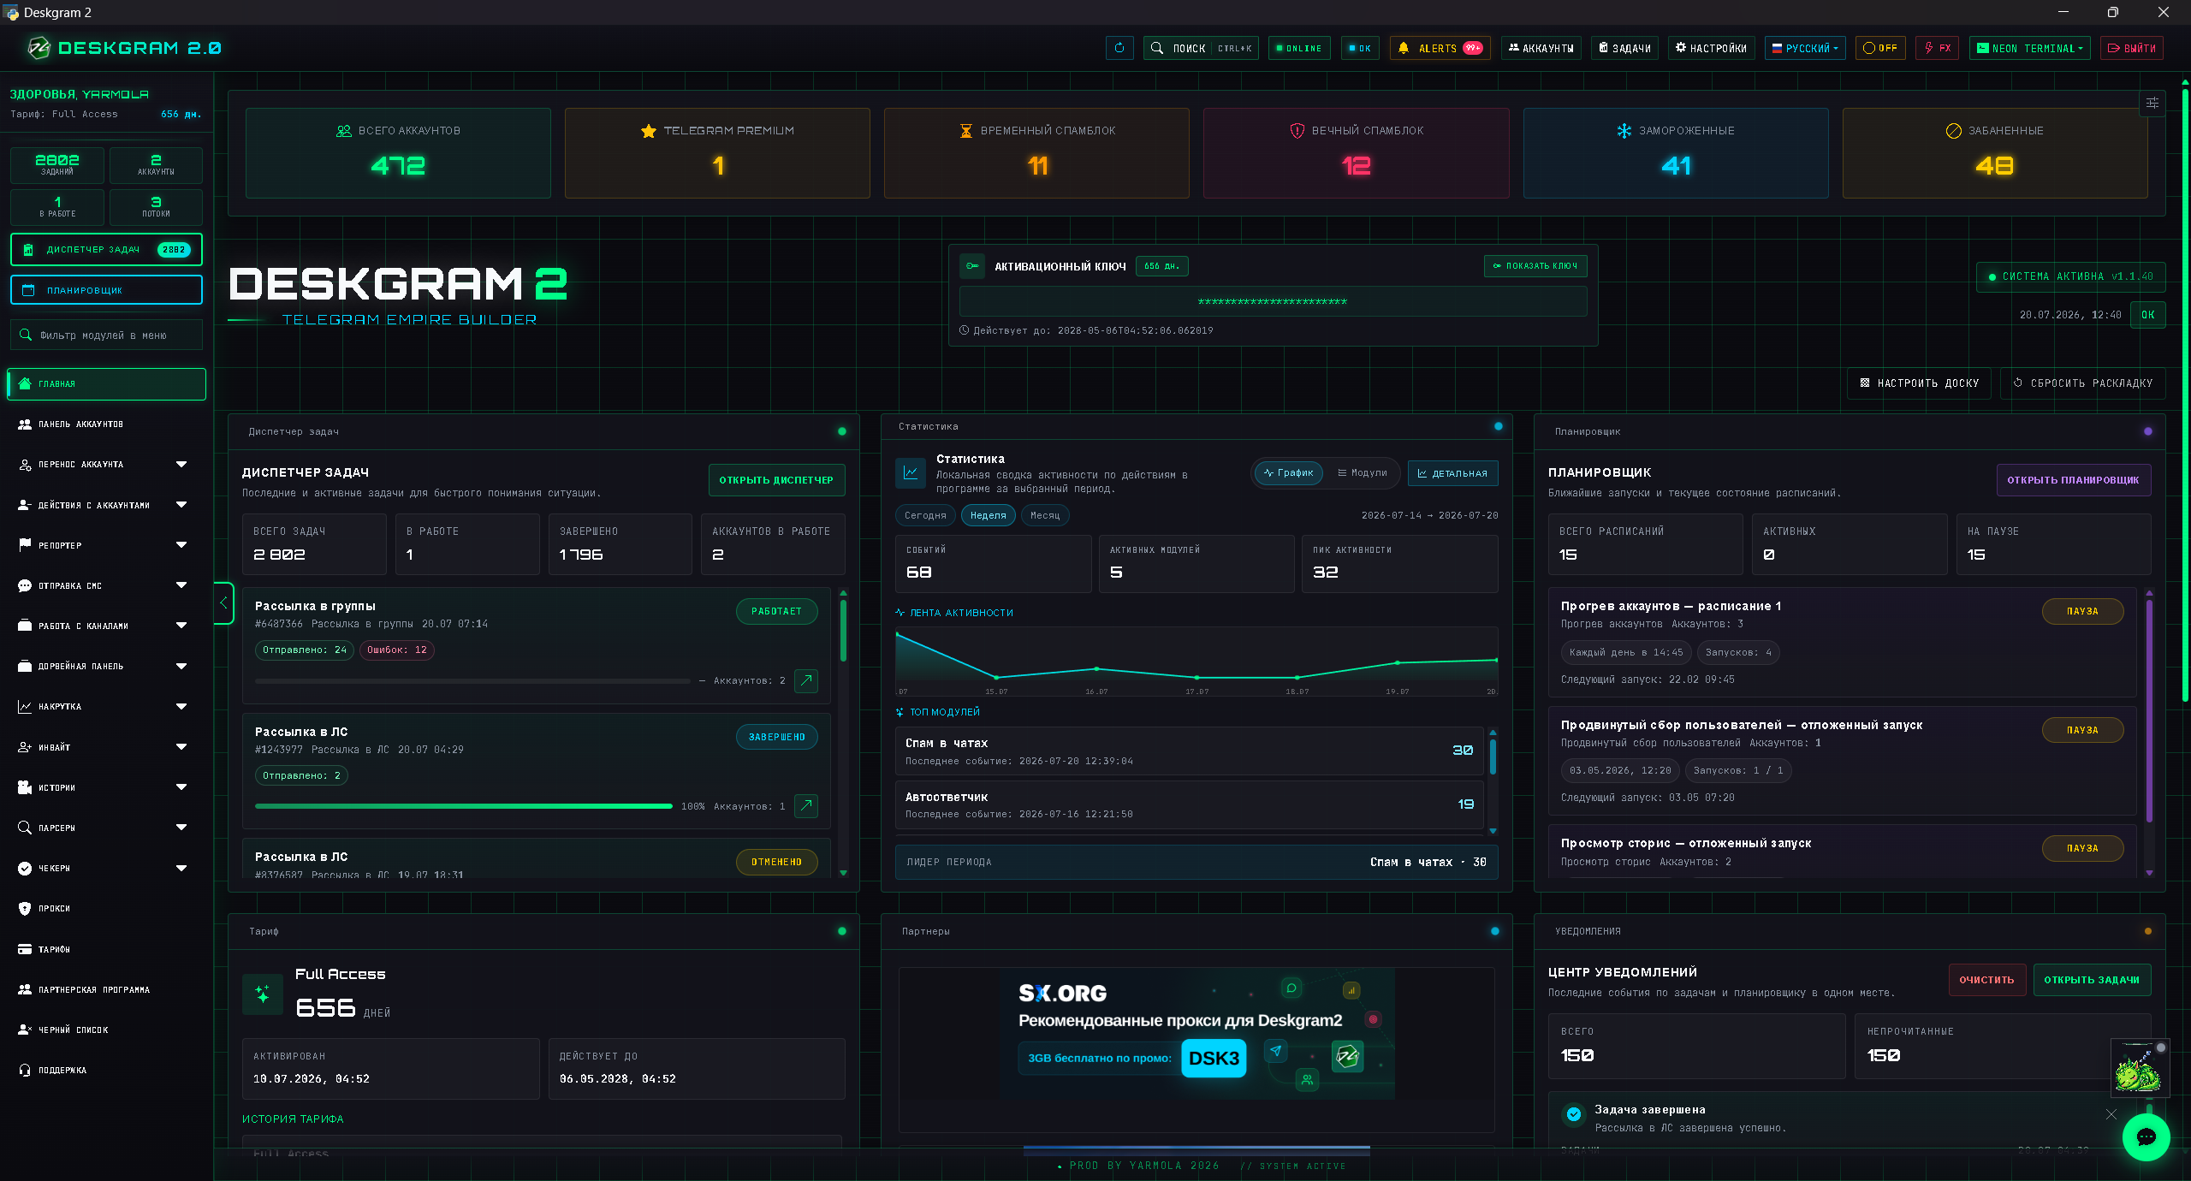The height and width of the screenshot is (1181, 2191).
Task: Open Тарифы in the sidebar
Action: coord(106,949)
